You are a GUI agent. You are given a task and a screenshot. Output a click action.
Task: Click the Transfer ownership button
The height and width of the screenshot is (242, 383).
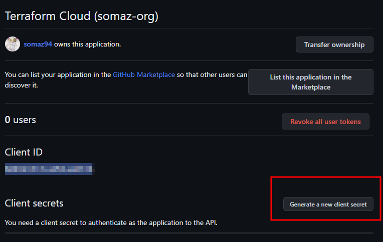[334, 44]
